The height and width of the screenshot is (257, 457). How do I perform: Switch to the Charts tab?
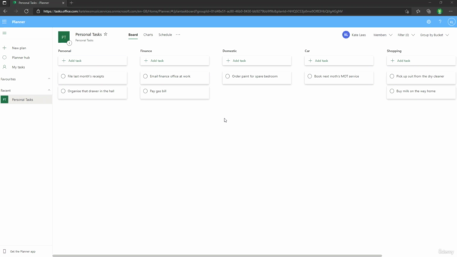(x=148, y=35)
